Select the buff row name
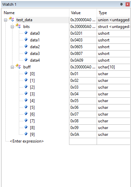The image size is (131, 187). tap(27, 67)
